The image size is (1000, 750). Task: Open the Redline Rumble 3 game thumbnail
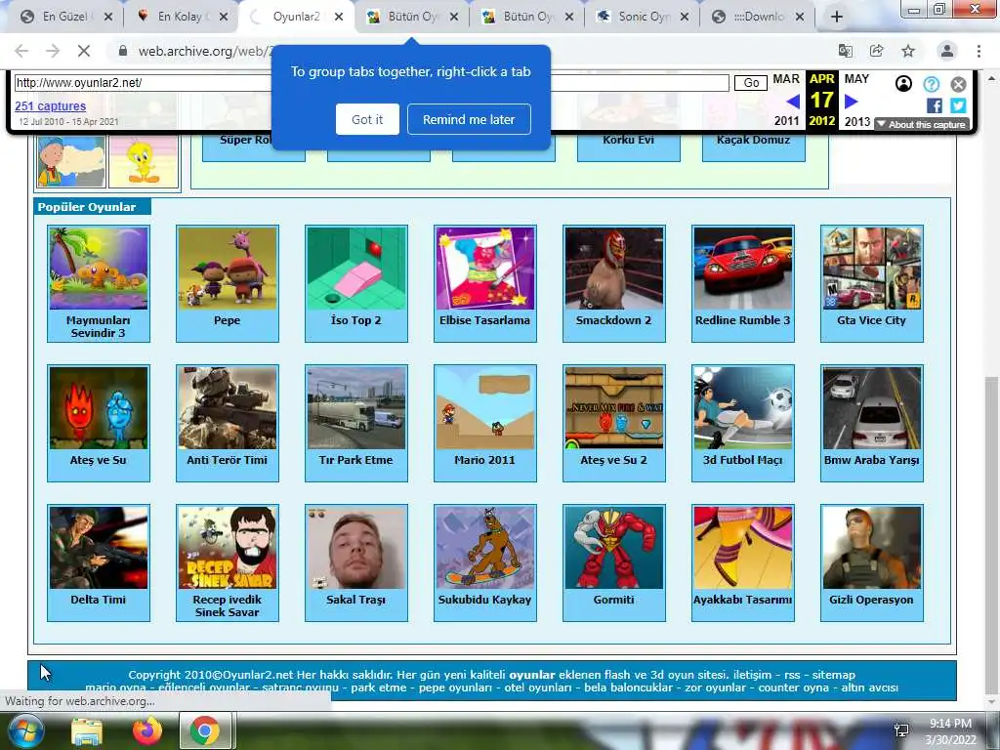[x=743, y=269]
